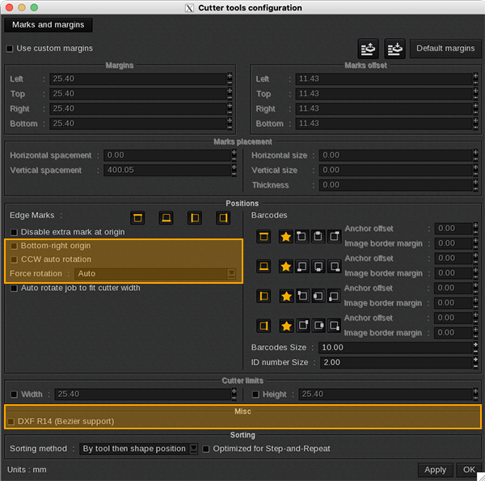485x481 pixels.
Task: Toggle Auto rotate job to fit cutter width
Action: [15, 288]
